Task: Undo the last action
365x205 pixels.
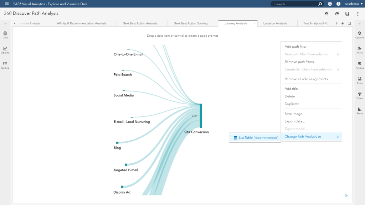Action: (327, 14)
